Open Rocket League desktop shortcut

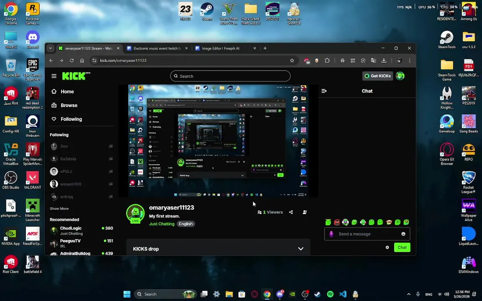point(469,182)
